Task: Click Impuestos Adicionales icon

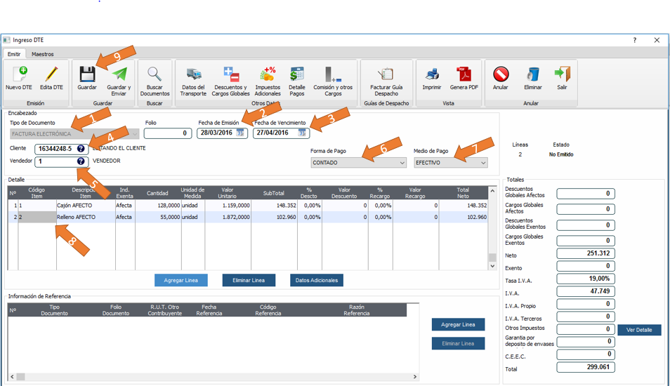Action: pos(268,74)
